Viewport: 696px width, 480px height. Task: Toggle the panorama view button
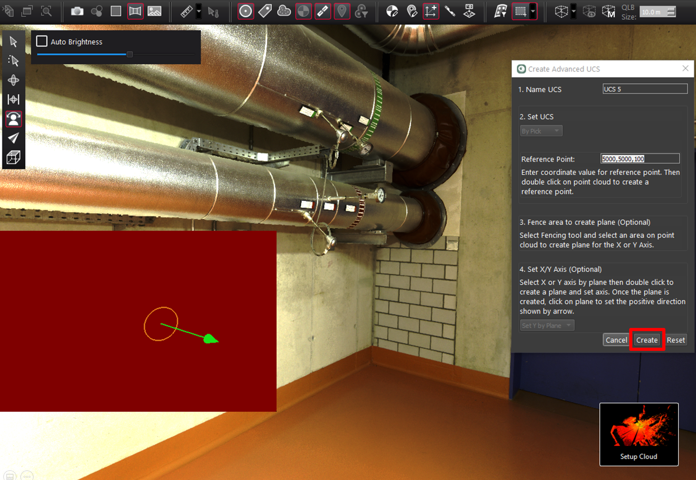pos(135,11)
